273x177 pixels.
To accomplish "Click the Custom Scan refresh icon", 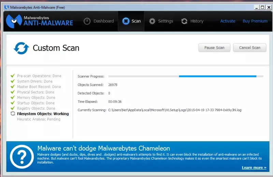I will click(x=21, y=48).
